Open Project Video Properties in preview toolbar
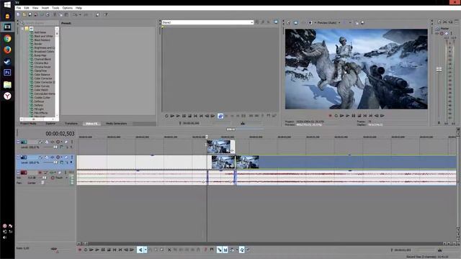Viewport: 461px width, 259px height. coord(288,22)
